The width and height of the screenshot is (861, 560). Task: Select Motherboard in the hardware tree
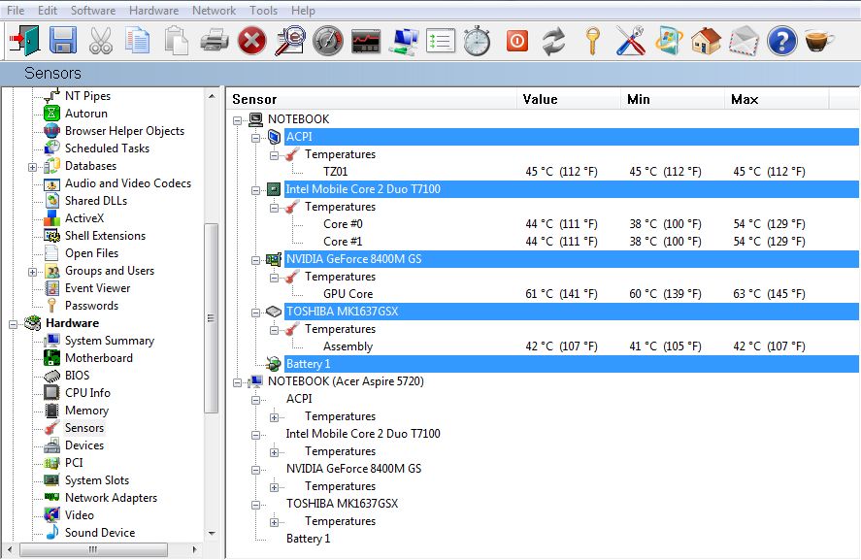98,358
